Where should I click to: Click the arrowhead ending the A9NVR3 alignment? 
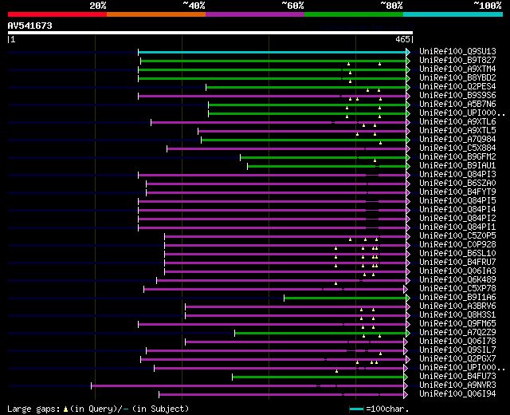406,386
